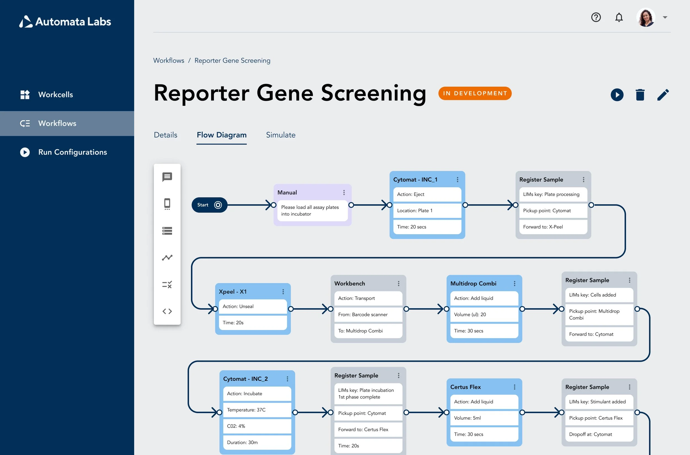Click the Workflows breadcrumb link

(x=169, y=60)
